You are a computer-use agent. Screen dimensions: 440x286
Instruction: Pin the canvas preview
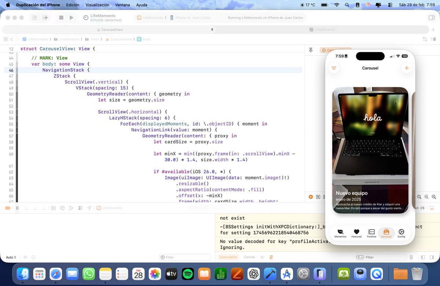point(311,50)
